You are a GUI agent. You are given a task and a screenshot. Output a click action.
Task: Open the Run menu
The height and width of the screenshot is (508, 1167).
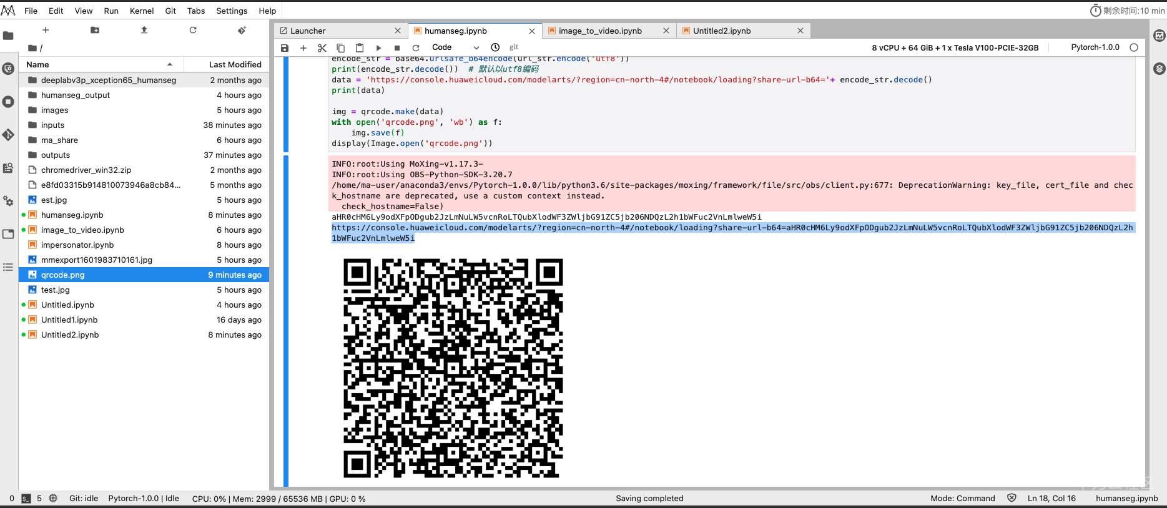click(x=111, y=11)
